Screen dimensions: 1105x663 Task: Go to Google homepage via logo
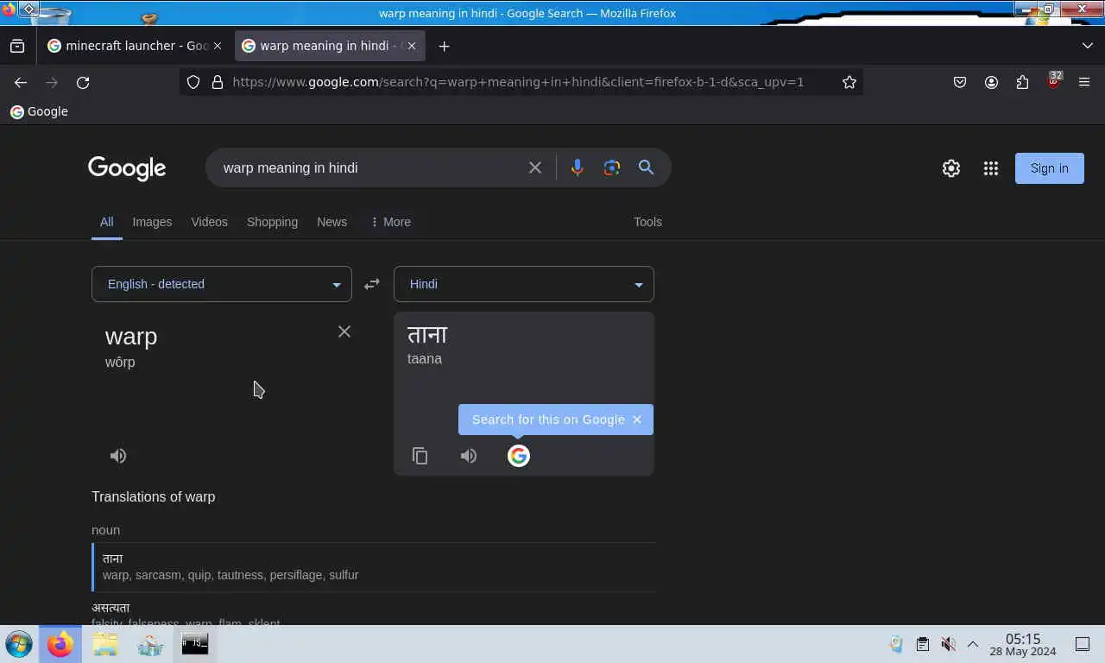pyautogui.click(x=127, y=168)
